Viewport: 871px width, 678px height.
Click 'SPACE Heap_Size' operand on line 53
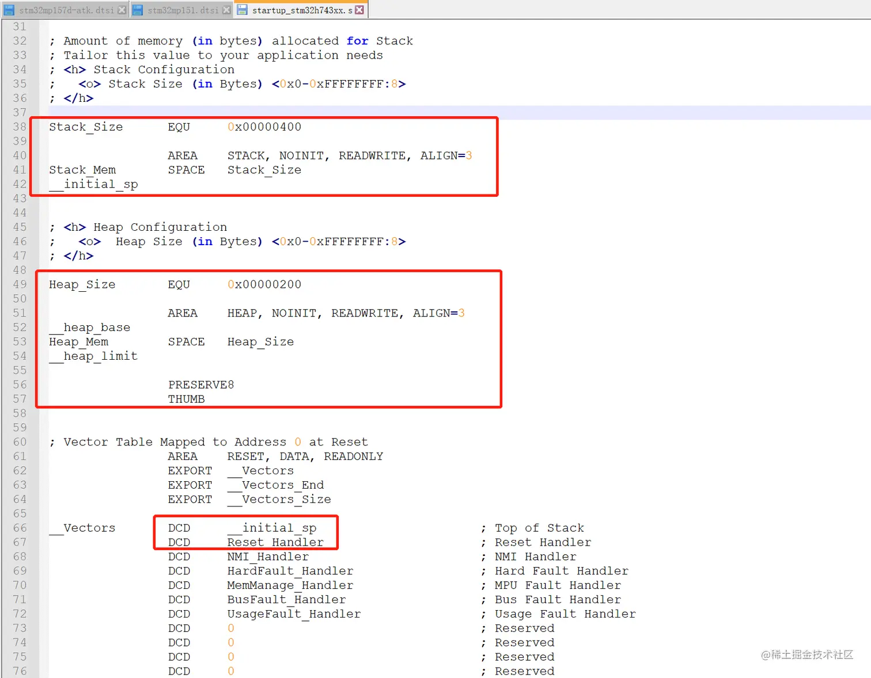click(x=260, y=342)
